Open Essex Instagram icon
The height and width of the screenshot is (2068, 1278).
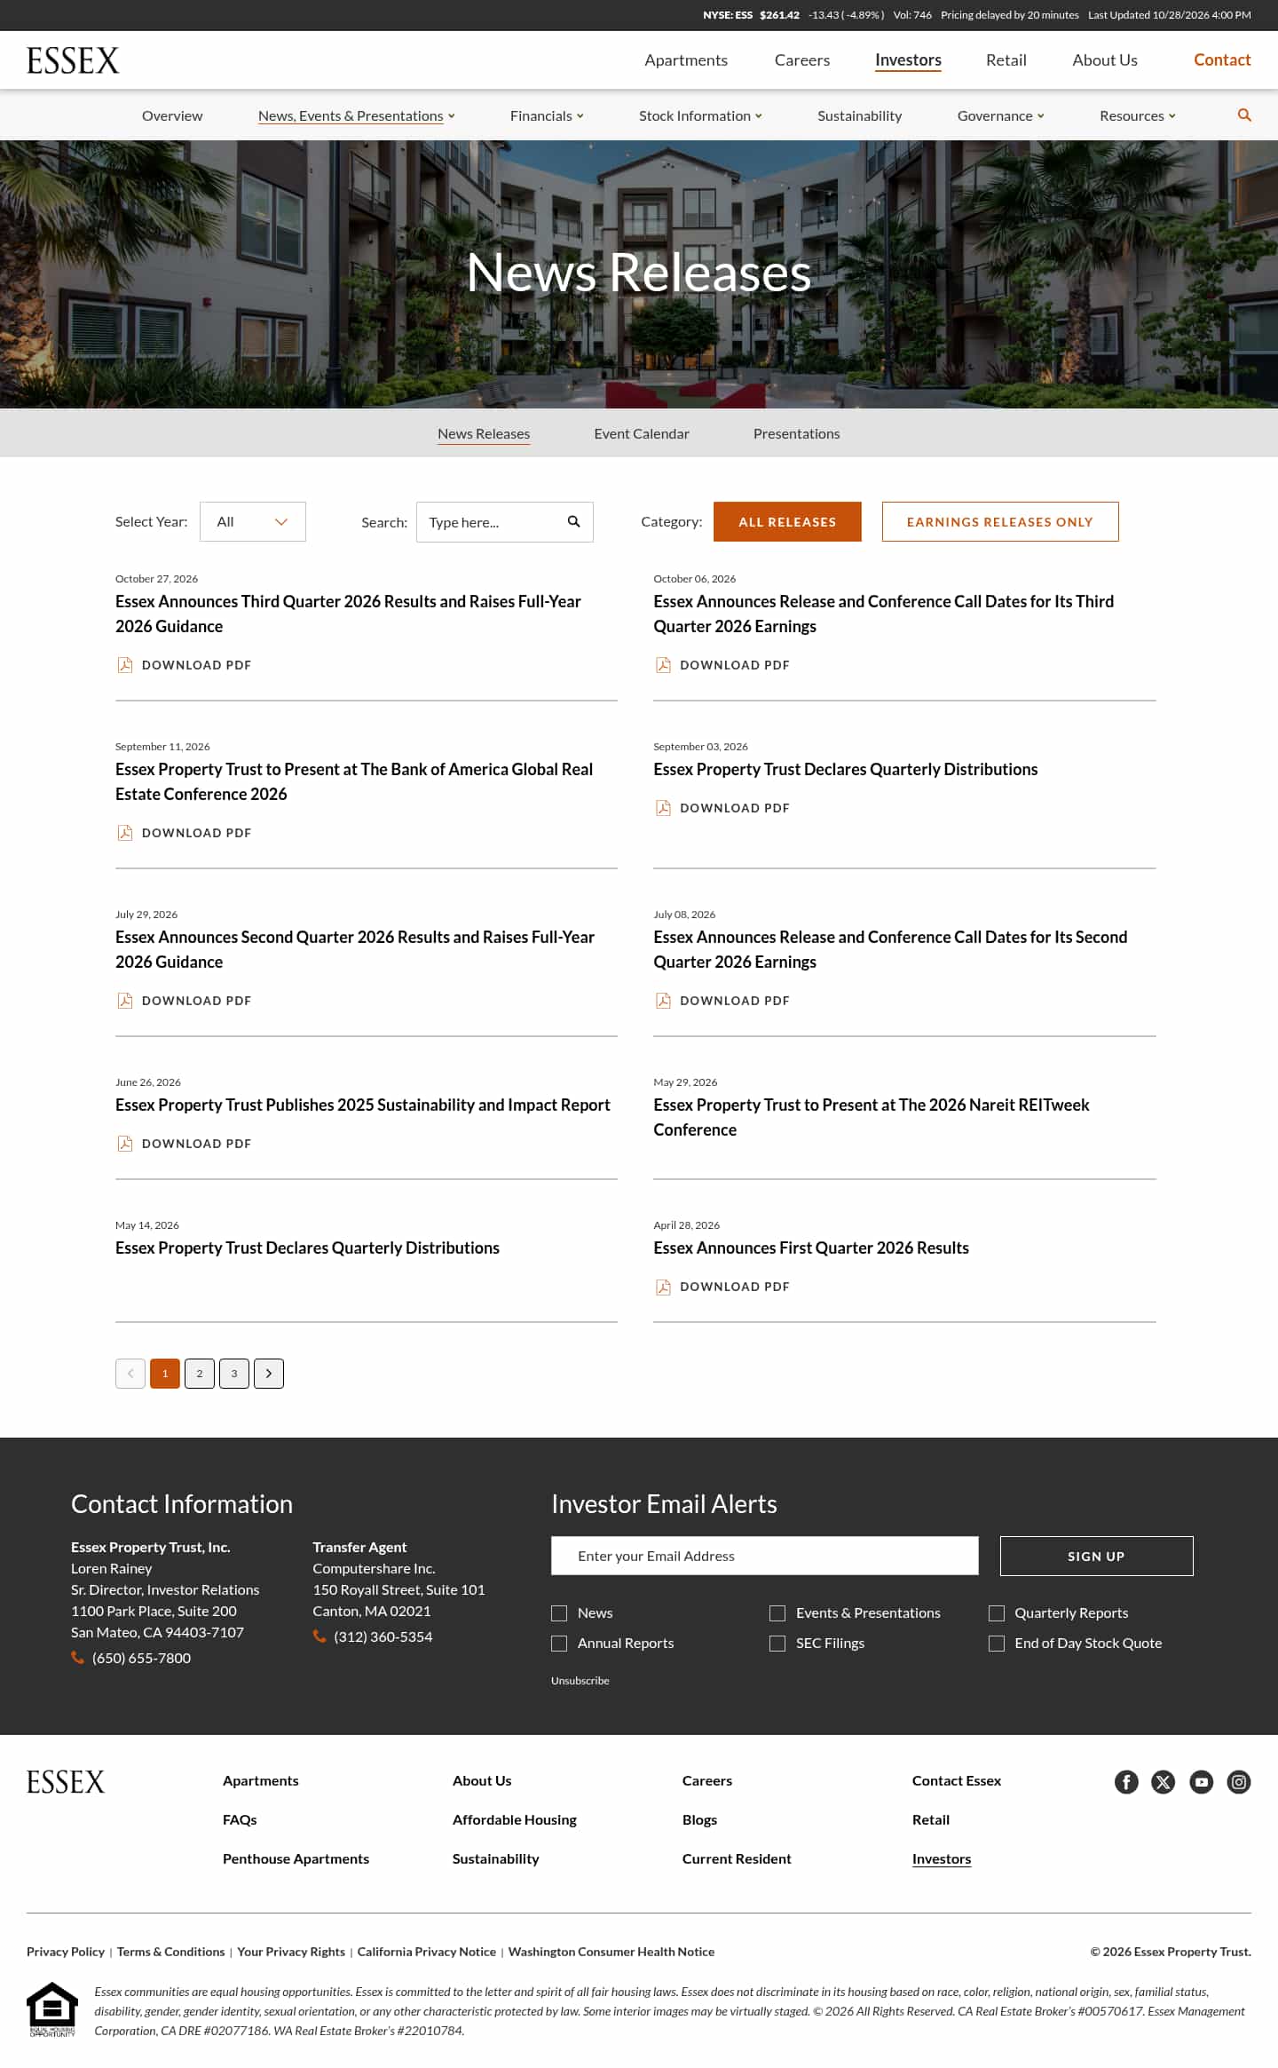(1239, 1782)
